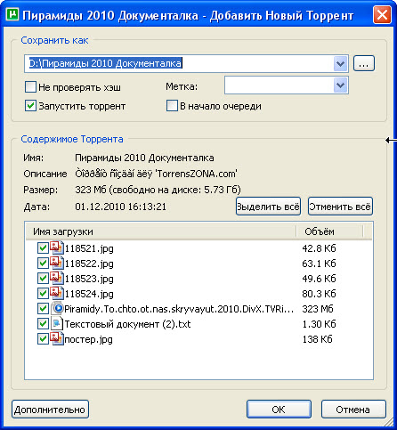Click the uTorrent icon in the title bar
The width and height of the screenshot is (397, 430).
point(12,14)
